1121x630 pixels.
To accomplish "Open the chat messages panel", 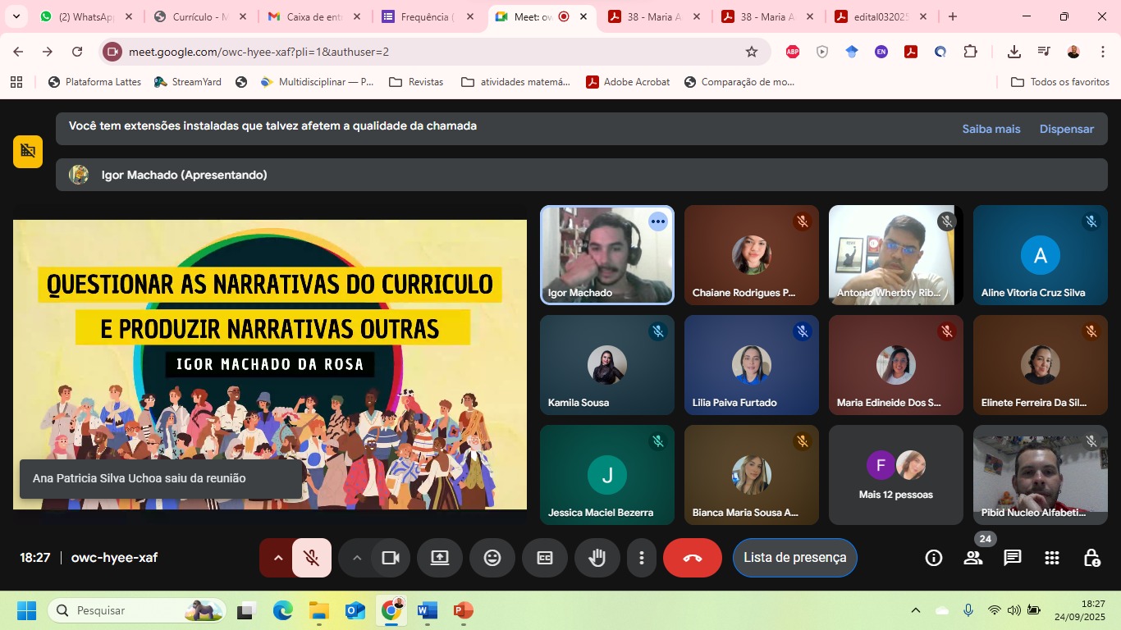I will tap(1013, 558).
